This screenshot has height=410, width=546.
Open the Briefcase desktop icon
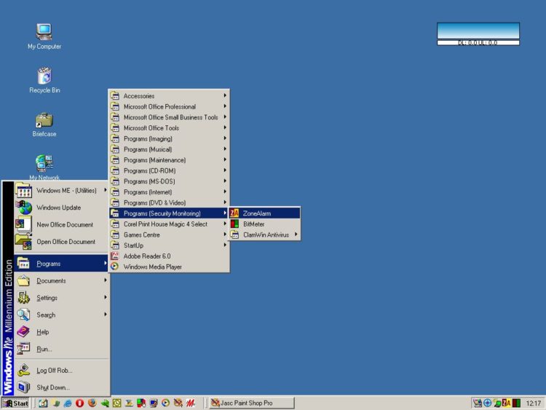click(x=44, y=120)
